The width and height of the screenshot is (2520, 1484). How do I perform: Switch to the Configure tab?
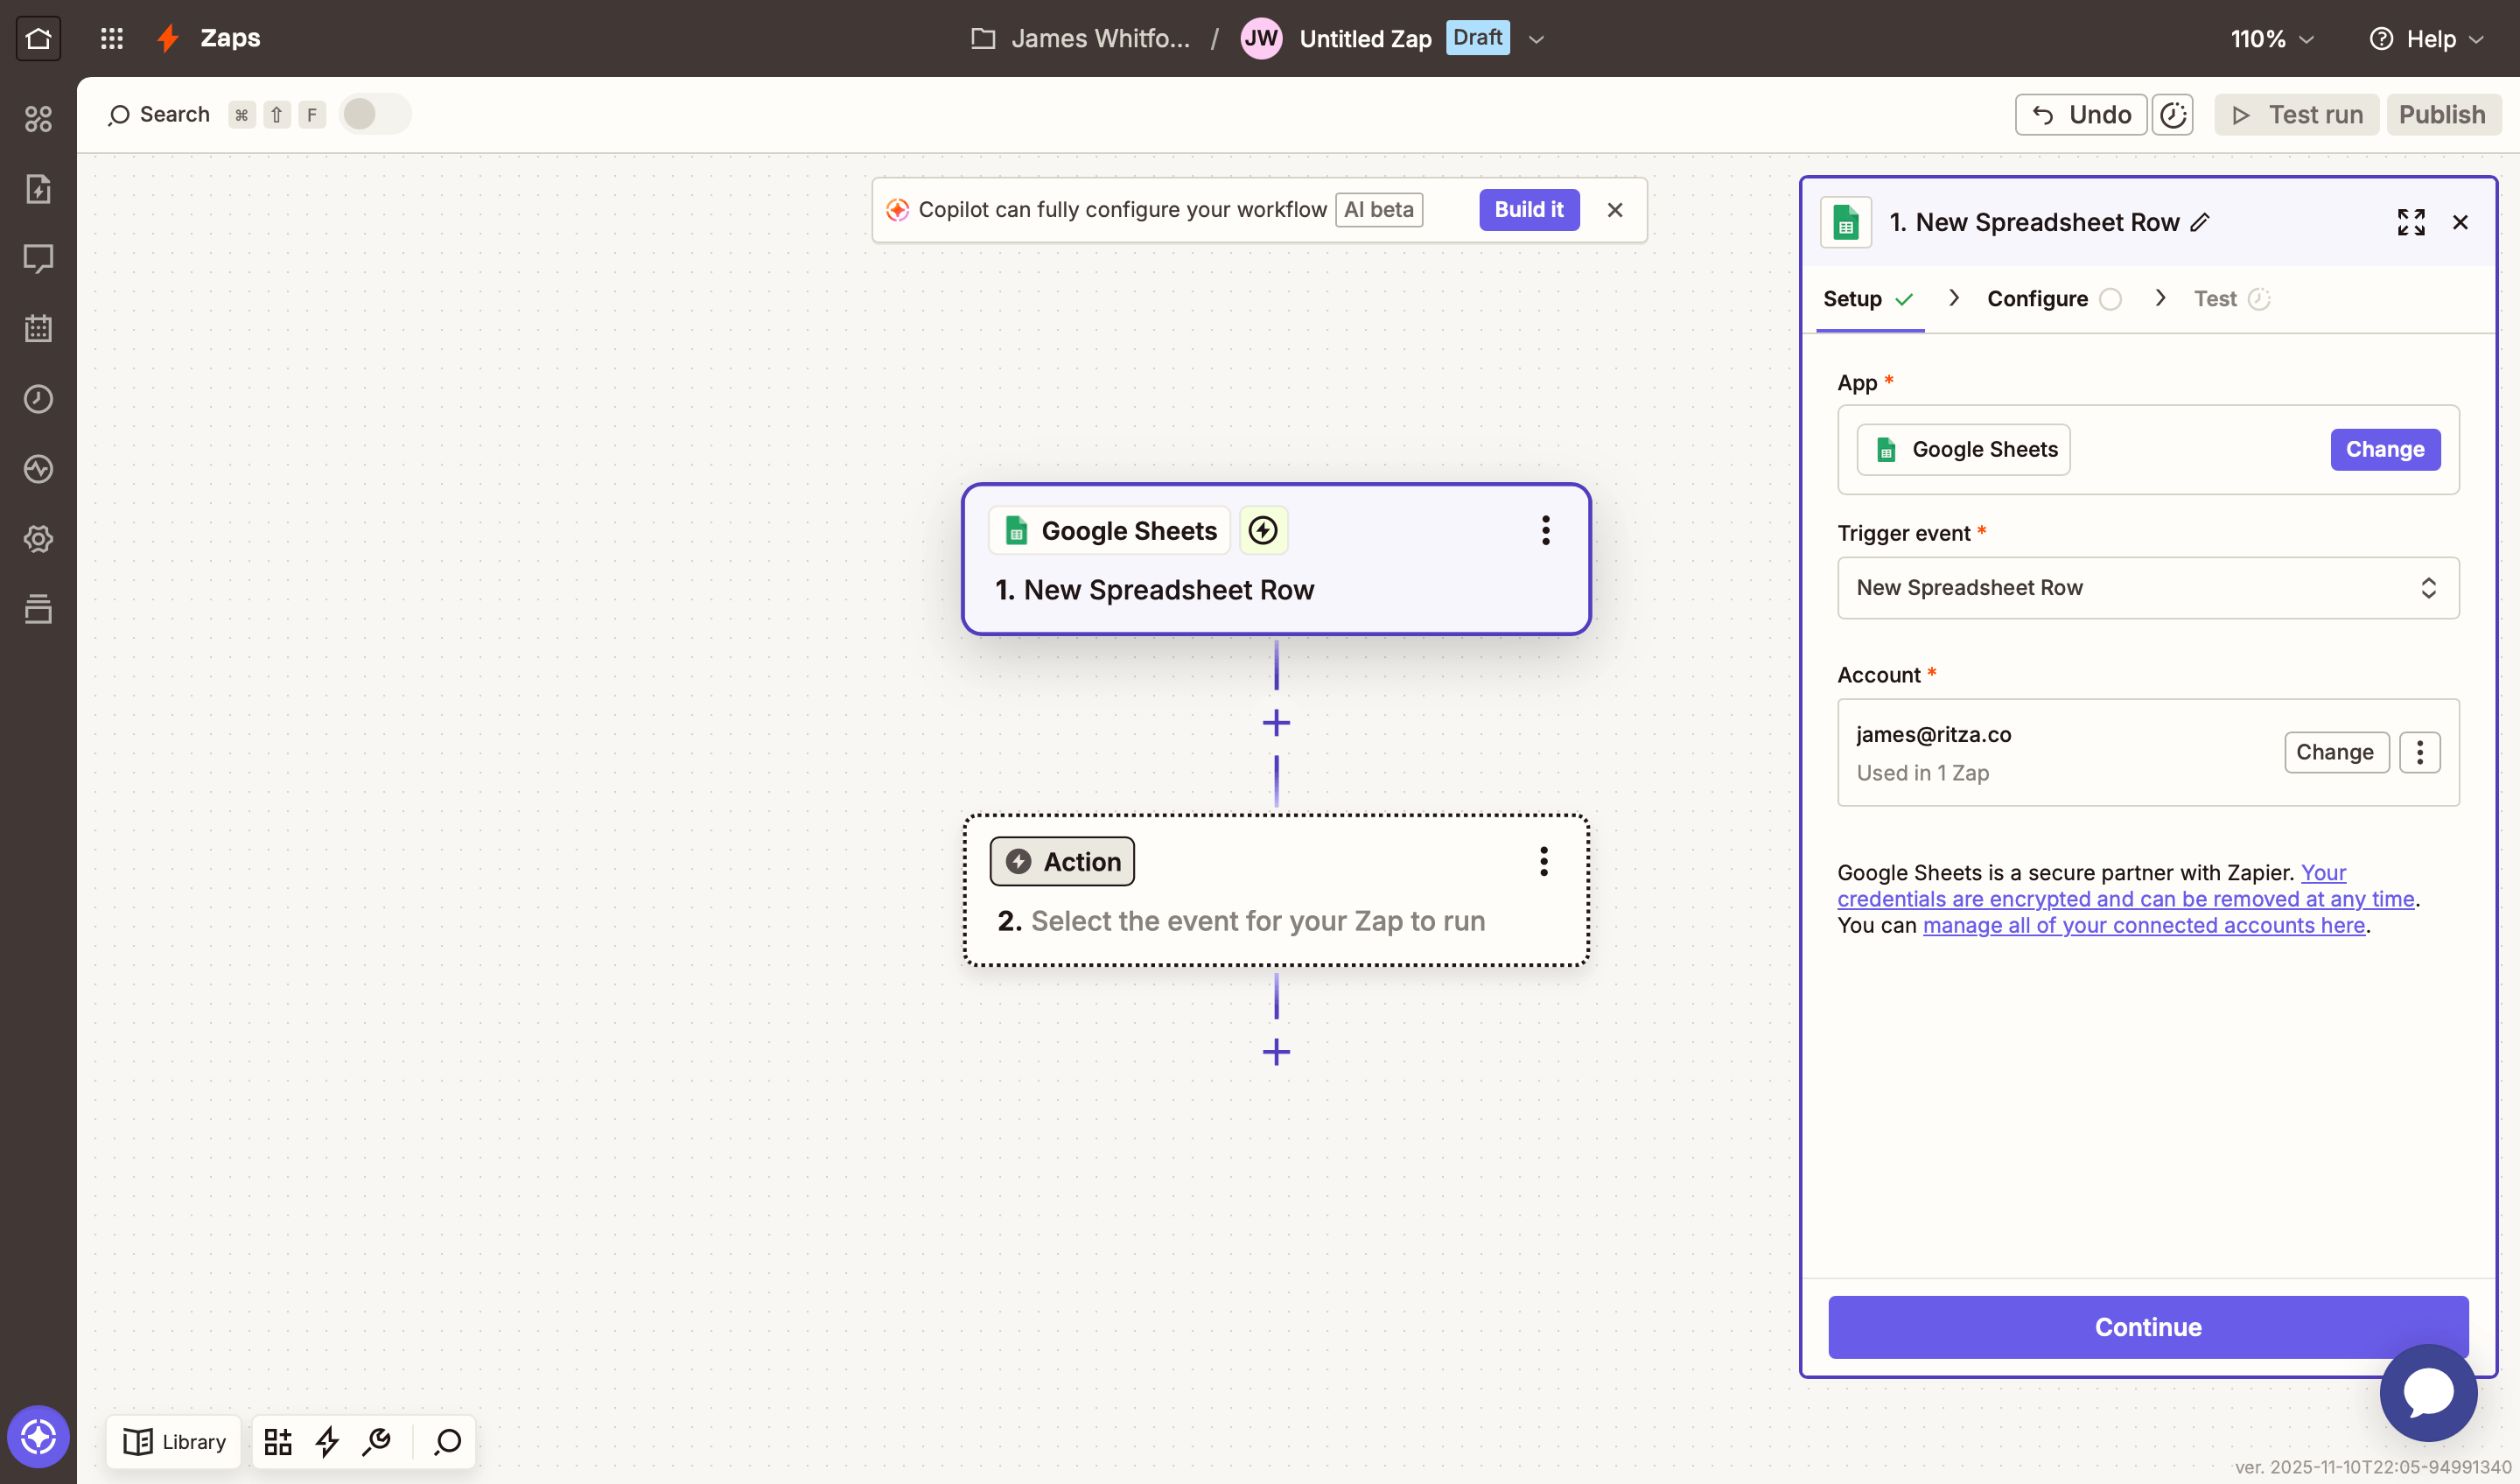coord(2037,299)
